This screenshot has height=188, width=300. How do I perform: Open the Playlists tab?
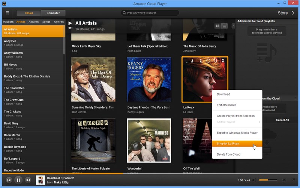click(x=8, y=22)
